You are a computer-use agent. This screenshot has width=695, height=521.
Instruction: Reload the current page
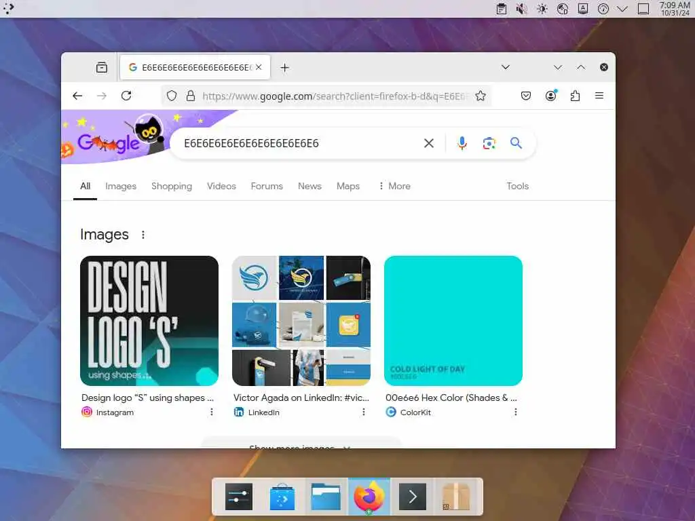(x=126, y=96)
